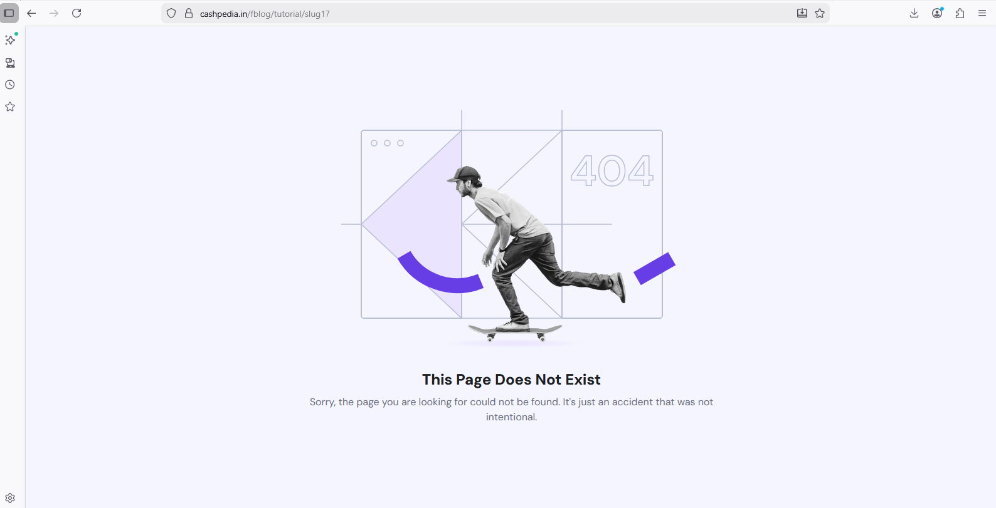
Task: Open History from the sidebar clock icon
Action: (10, 85)
